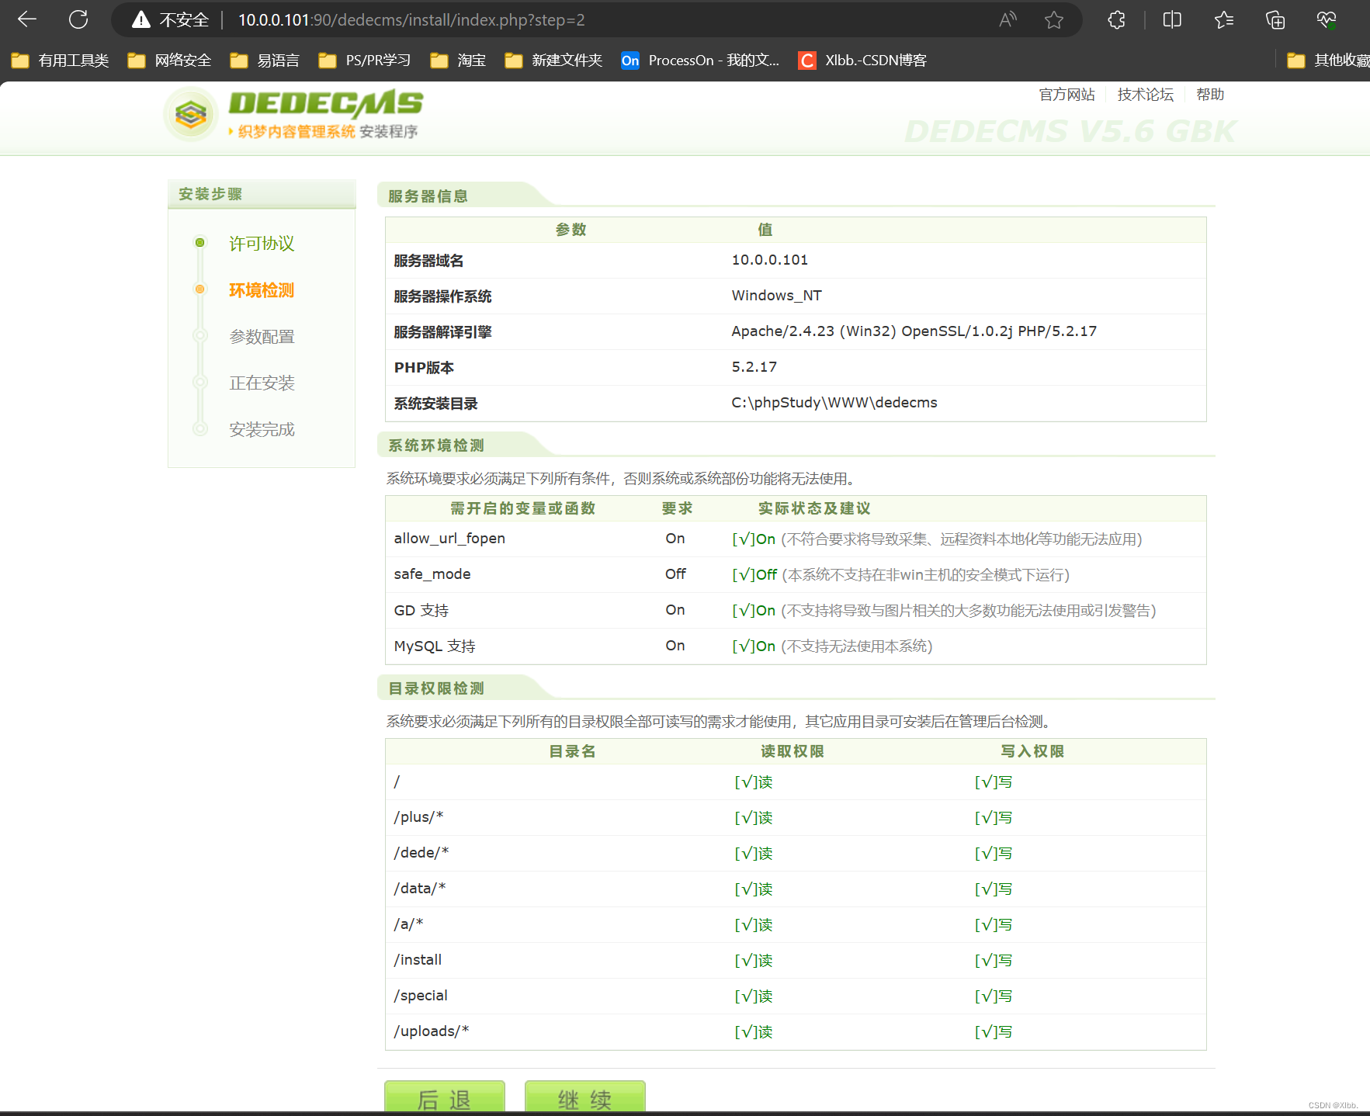Open ProcessOn - 我的文... bookmark
1370x1116 pixels.
[700, 61]
